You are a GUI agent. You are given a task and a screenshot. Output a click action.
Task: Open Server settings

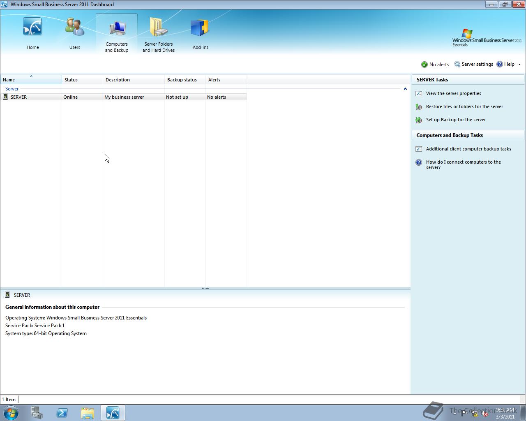477,64
